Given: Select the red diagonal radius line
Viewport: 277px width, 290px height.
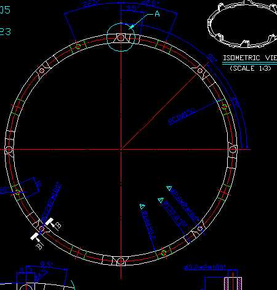Looking at the screenshot, I should (161, 109).
